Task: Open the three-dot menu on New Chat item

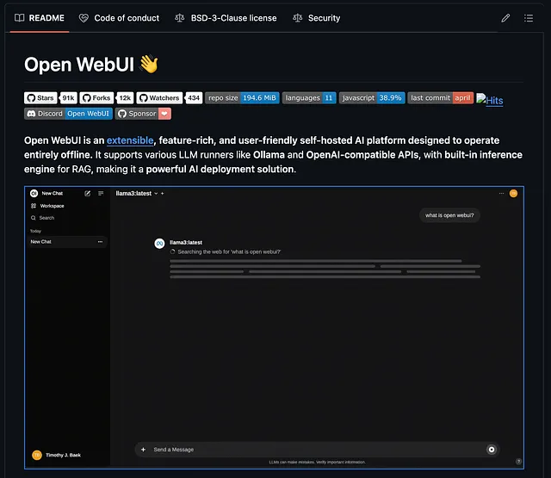Action: coord(100,242)
